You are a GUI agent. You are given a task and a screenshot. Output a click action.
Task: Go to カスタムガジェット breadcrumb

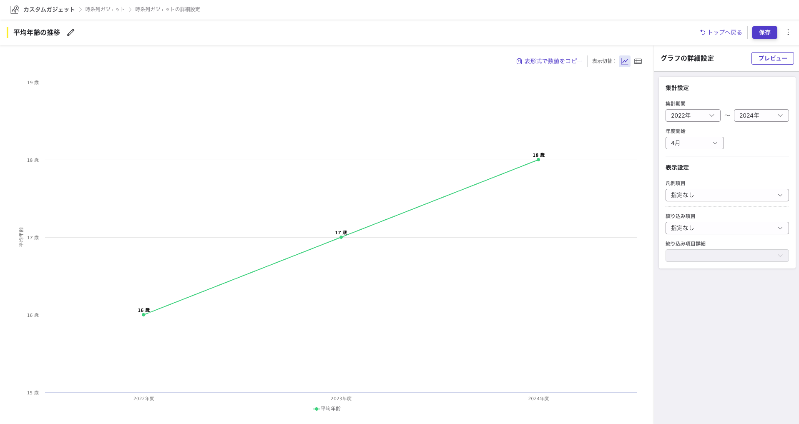(49, 9)
